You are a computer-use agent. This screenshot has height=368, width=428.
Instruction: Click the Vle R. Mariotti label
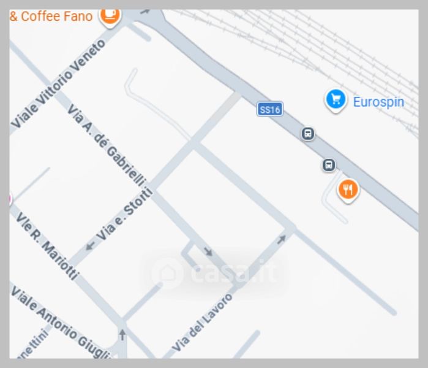48,246
